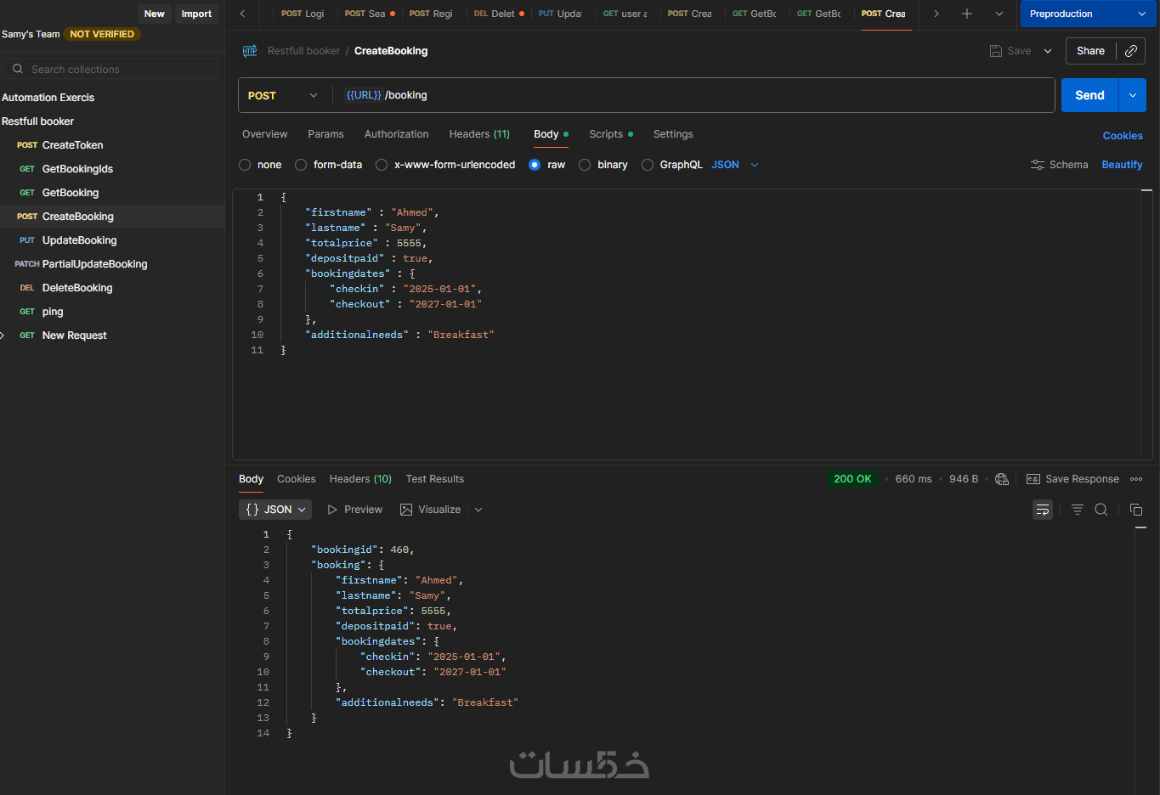1160x795 pixels.
Task: Open the Overview tab
Action: tap(265, 134)
